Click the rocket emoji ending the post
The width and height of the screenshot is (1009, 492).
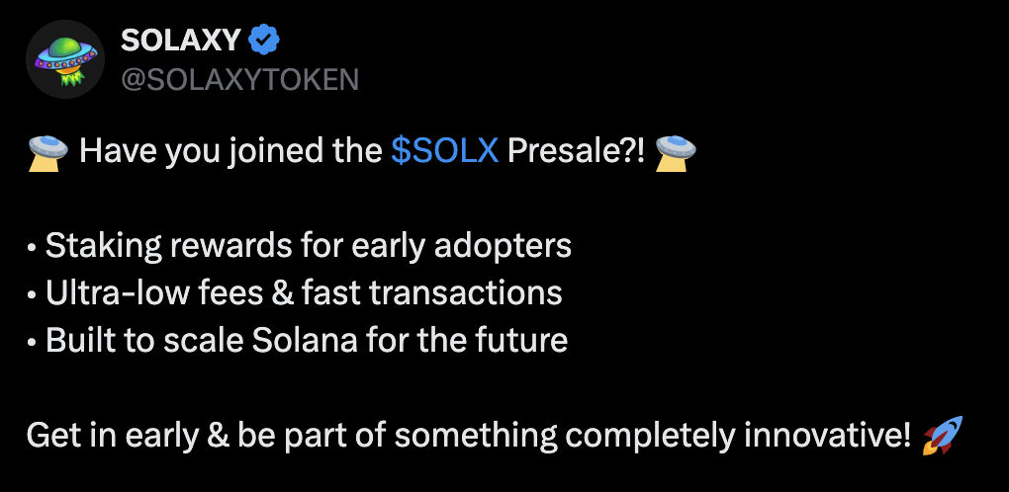tap(941, 435)
